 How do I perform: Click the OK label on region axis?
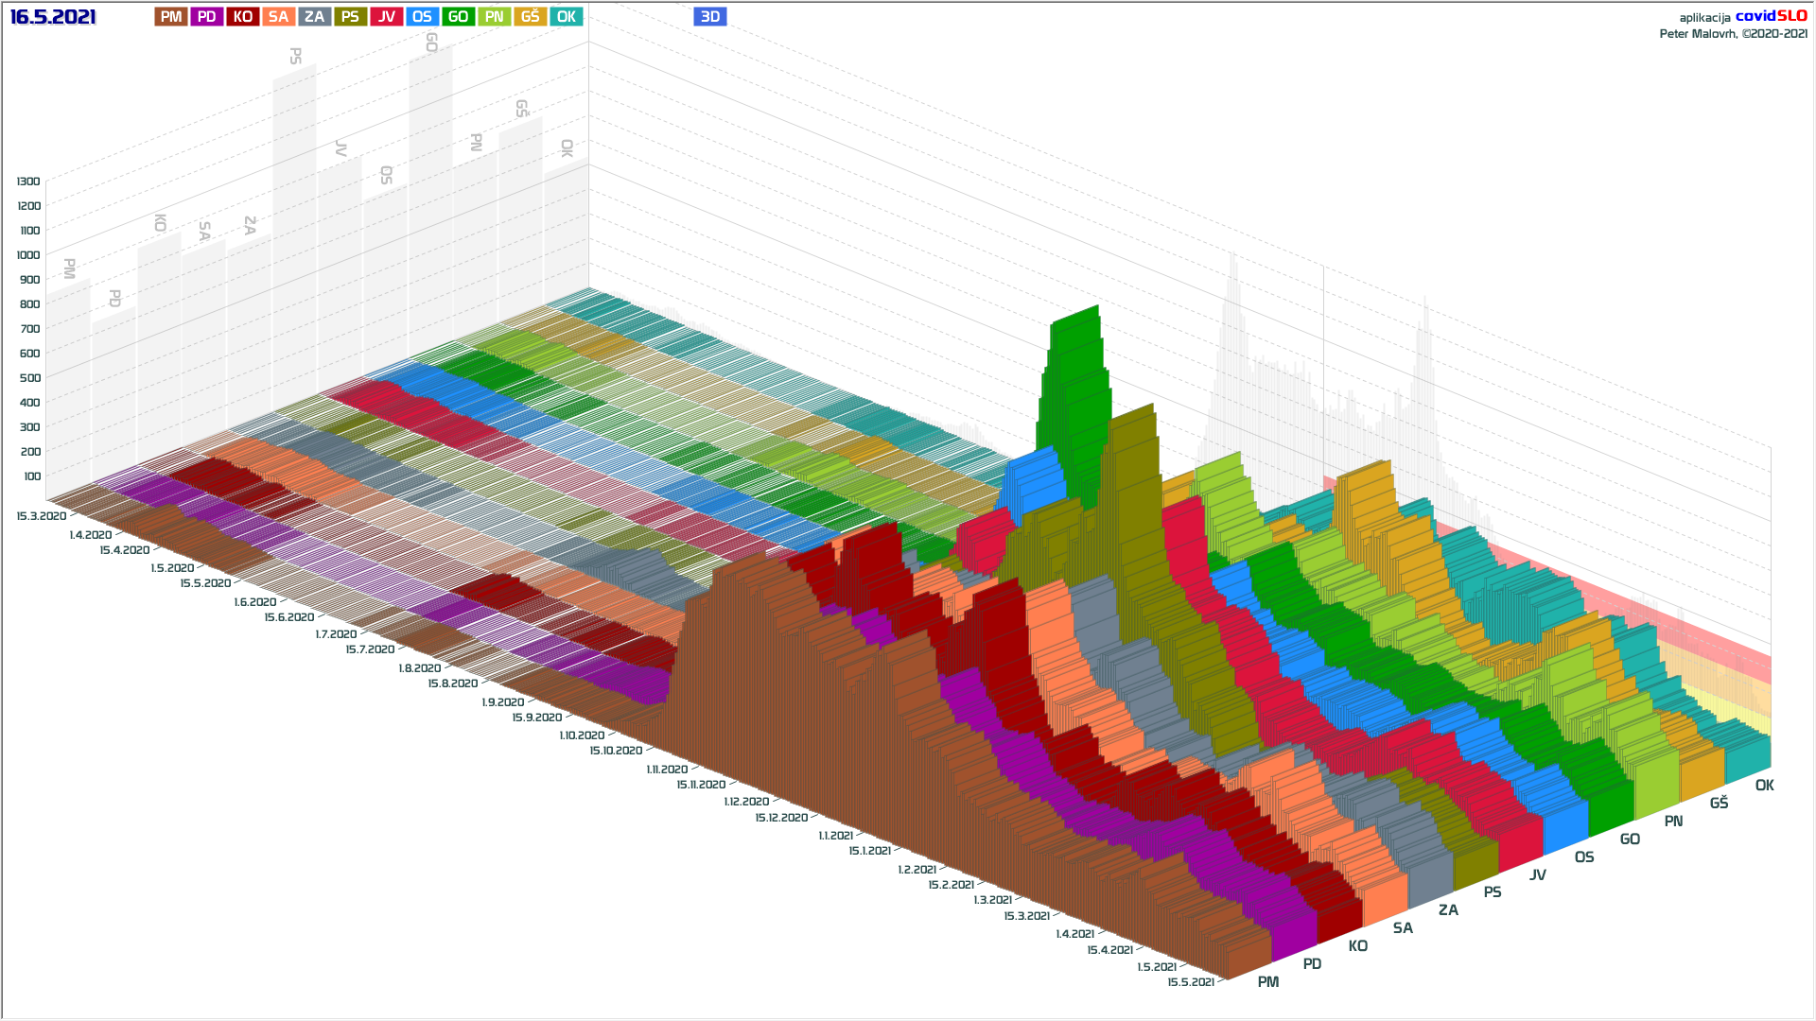(x=1764, y=786)
